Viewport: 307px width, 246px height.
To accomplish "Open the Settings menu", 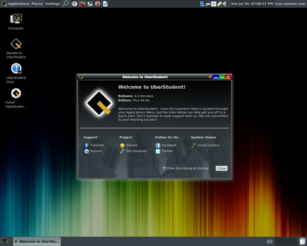I will tap(53, 4).
